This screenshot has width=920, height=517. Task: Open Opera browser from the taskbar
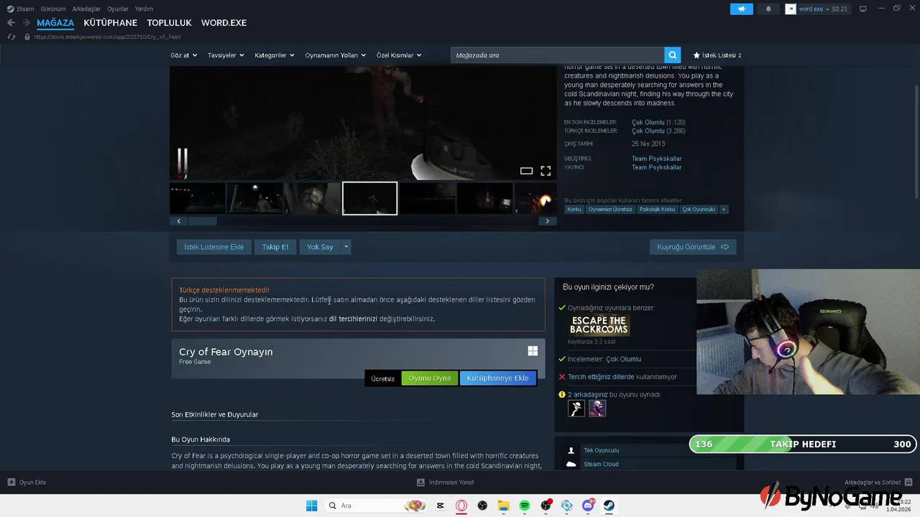[x=461, y=506]
